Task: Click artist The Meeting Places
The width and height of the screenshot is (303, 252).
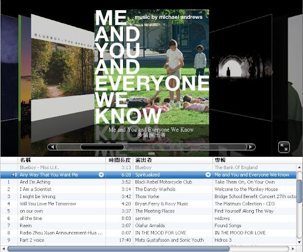Action: pos(155,211)
